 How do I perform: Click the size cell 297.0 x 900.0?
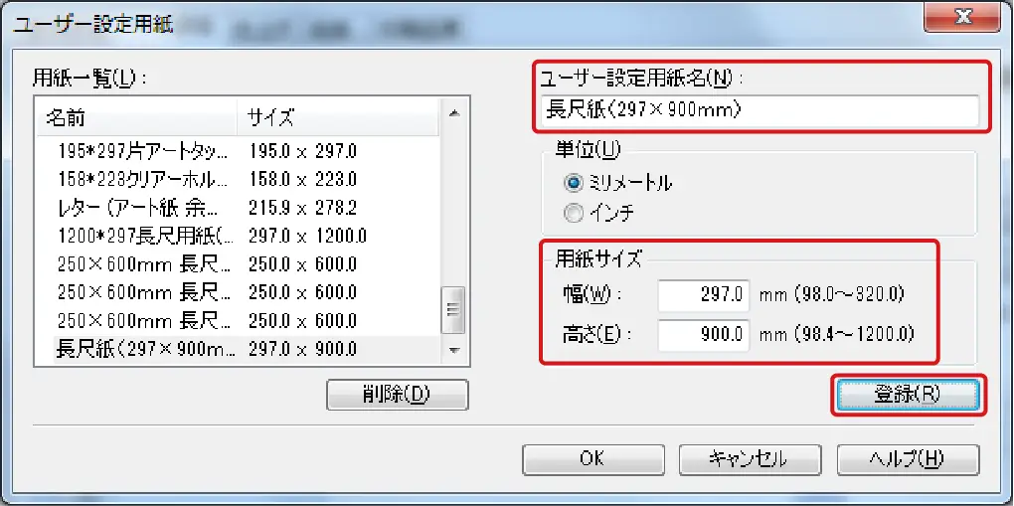tap(302, 349)
